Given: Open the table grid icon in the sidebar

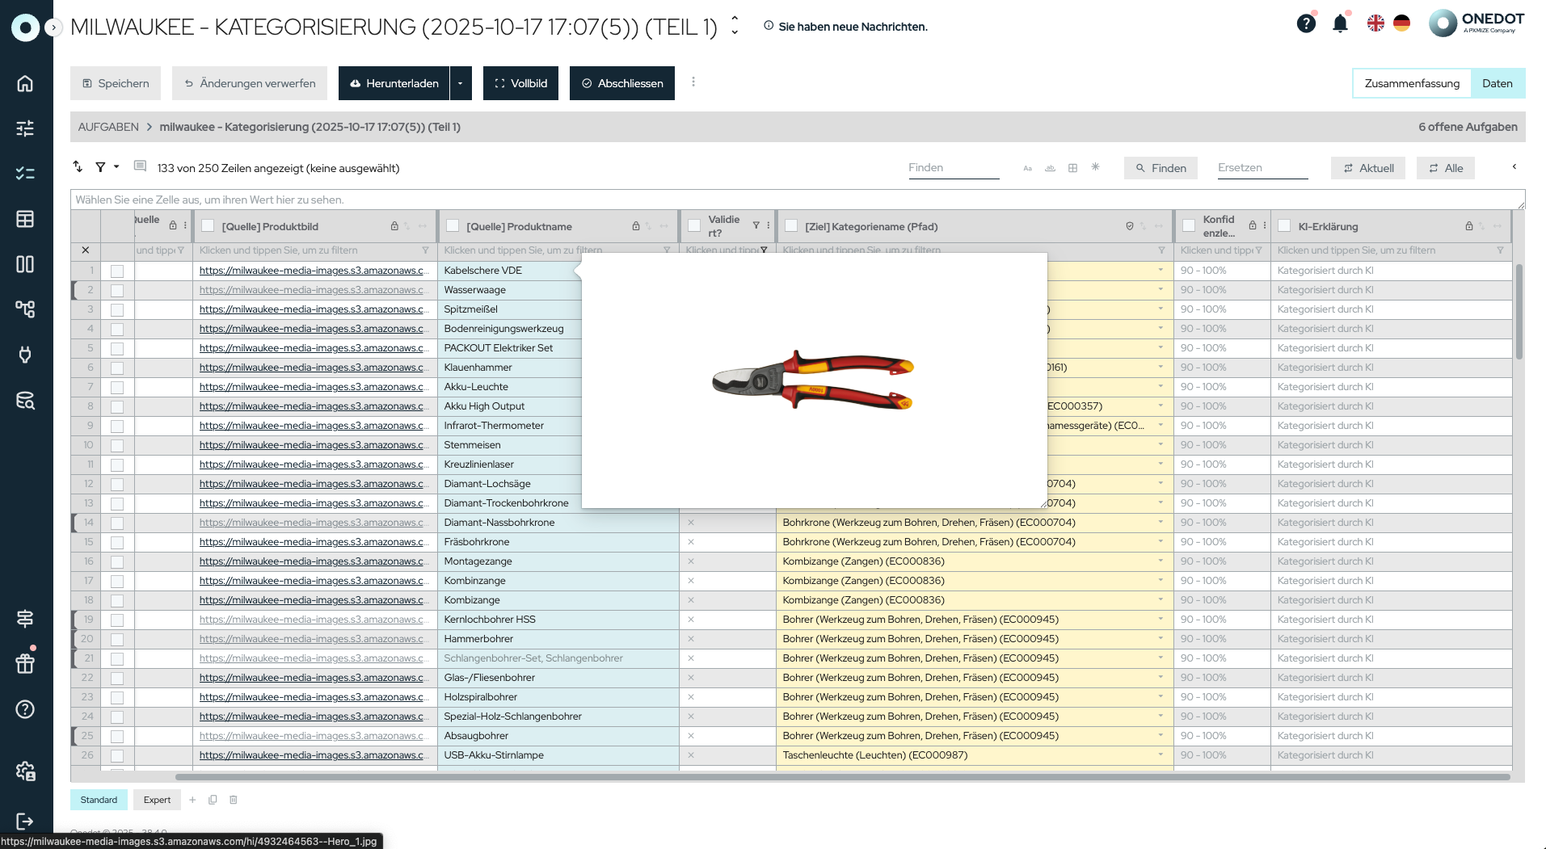Looking at the screenshot, I should (25, 219).
